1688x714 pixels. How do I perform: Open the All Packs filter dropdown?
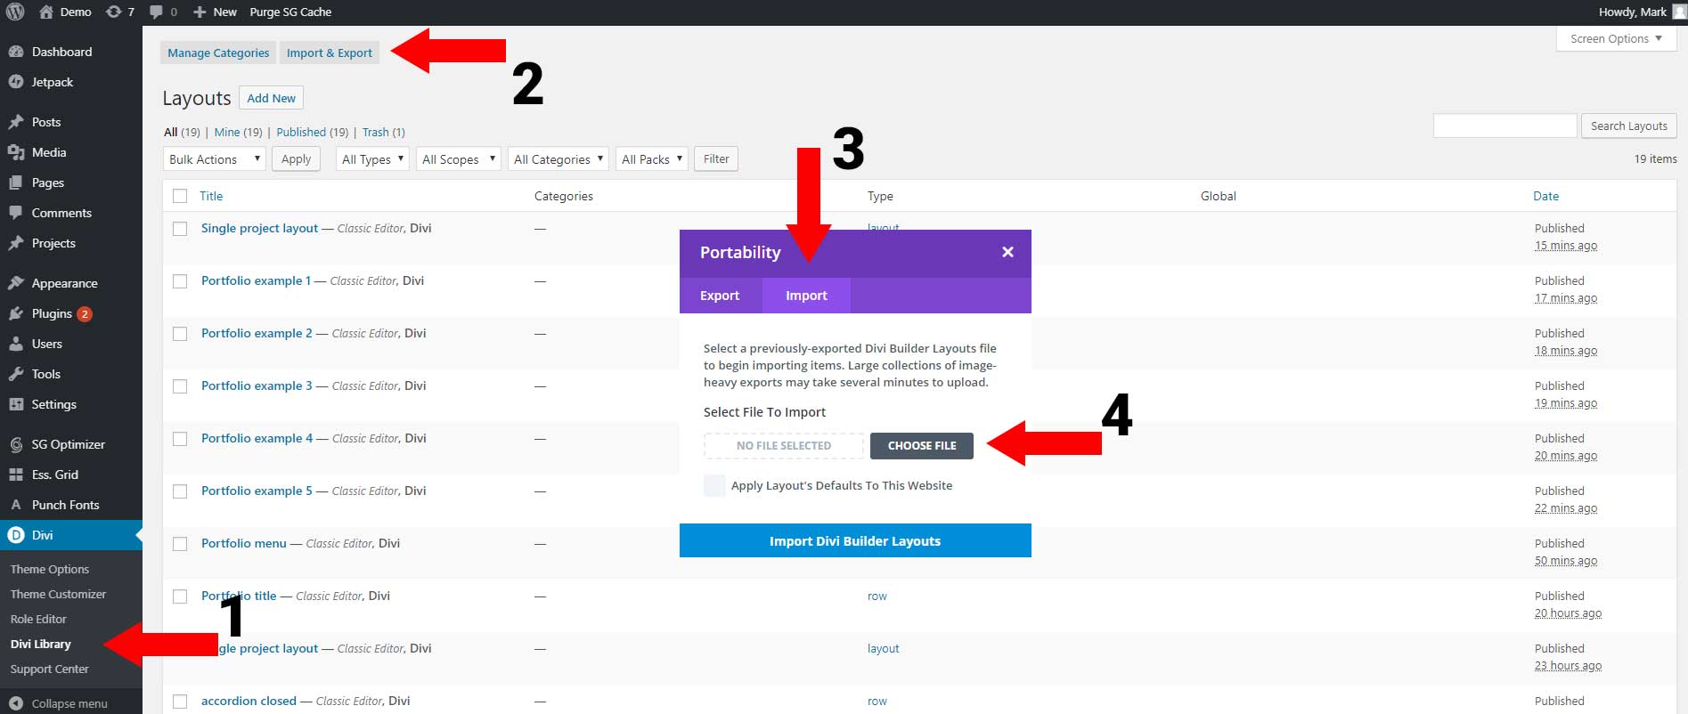tap(651, 159)
